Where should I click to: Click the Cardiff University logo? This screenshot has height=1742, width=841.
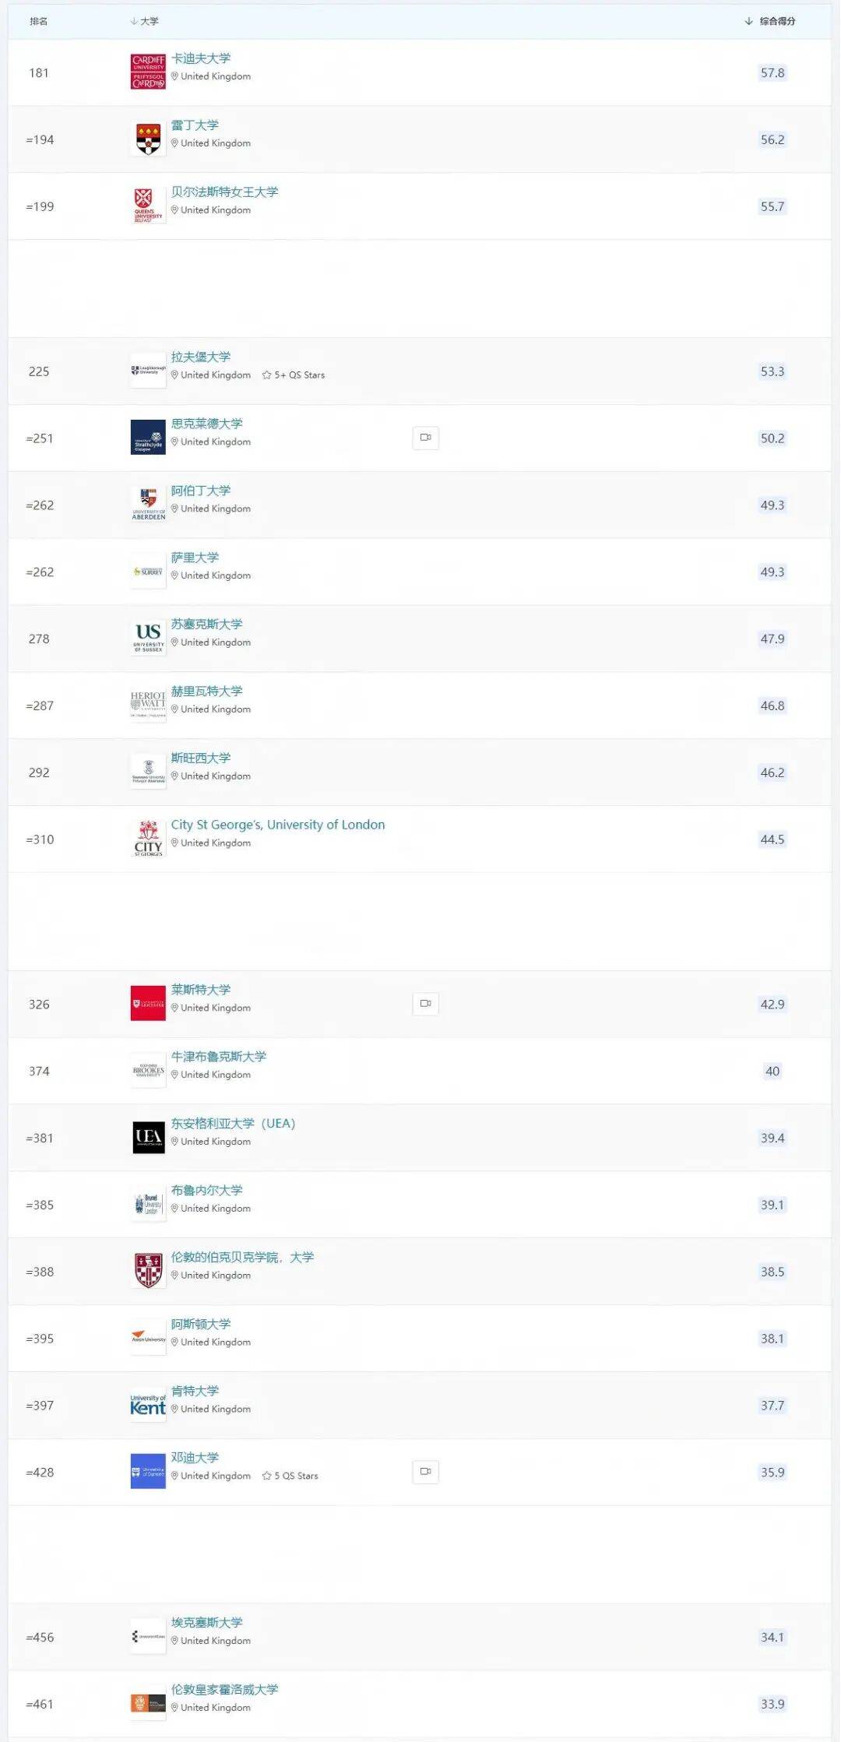click(148, 72)
